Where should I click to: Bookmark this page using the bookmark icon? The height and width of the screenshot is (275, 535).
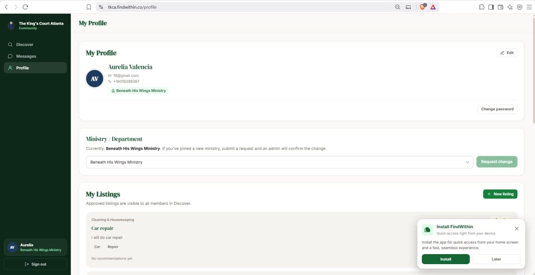[x=89, y=7]
